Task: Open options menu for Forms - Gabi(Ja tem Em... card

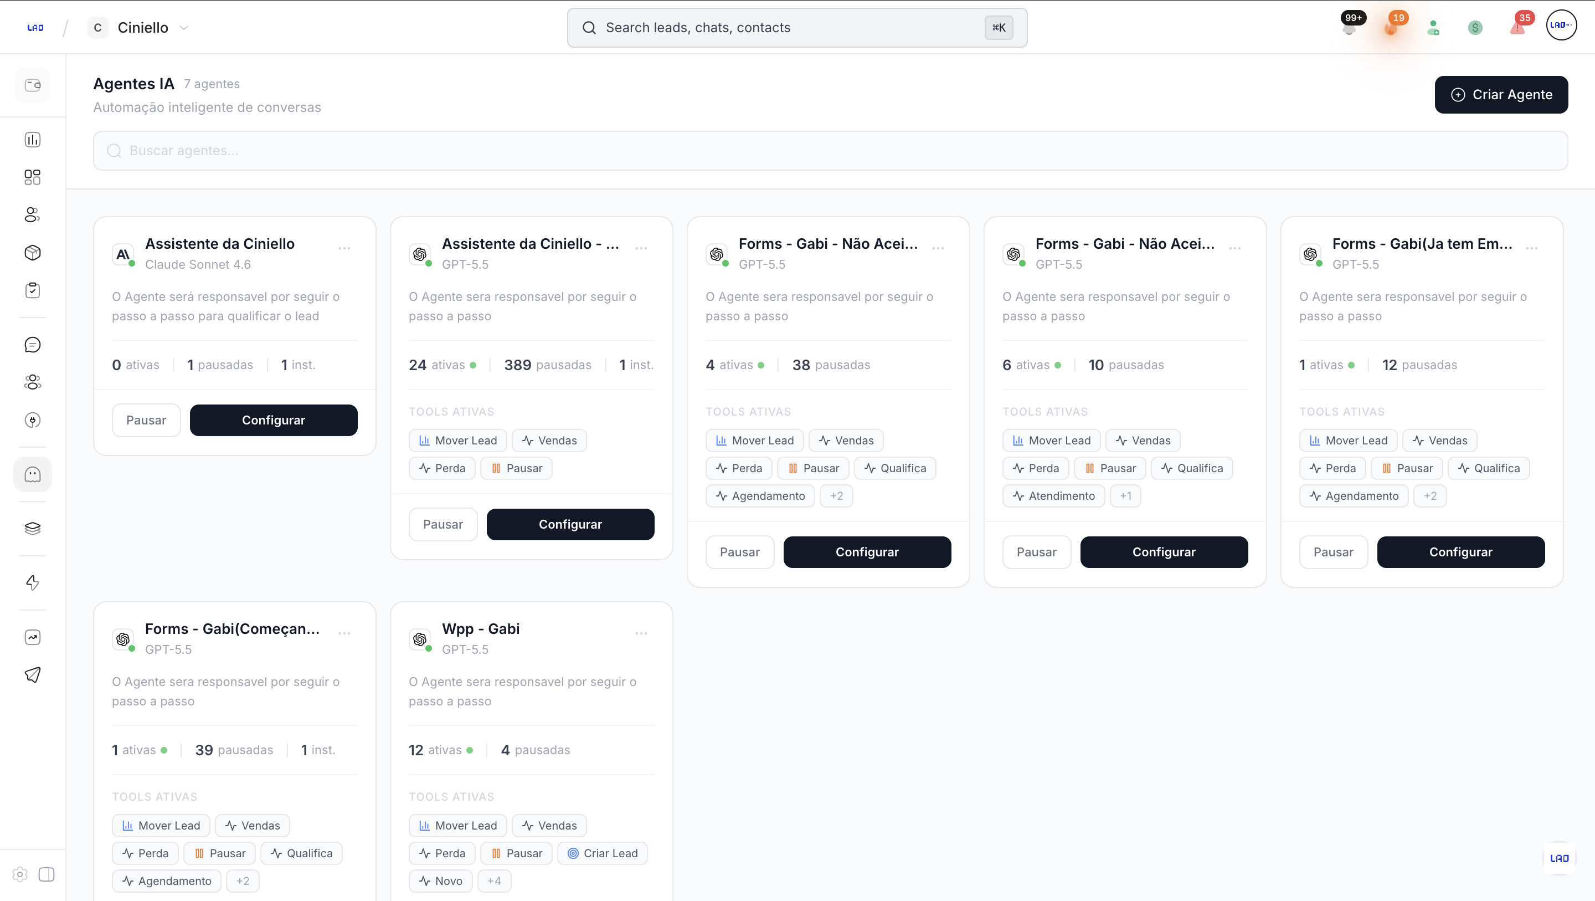Action: click(x=1532, y=248)
